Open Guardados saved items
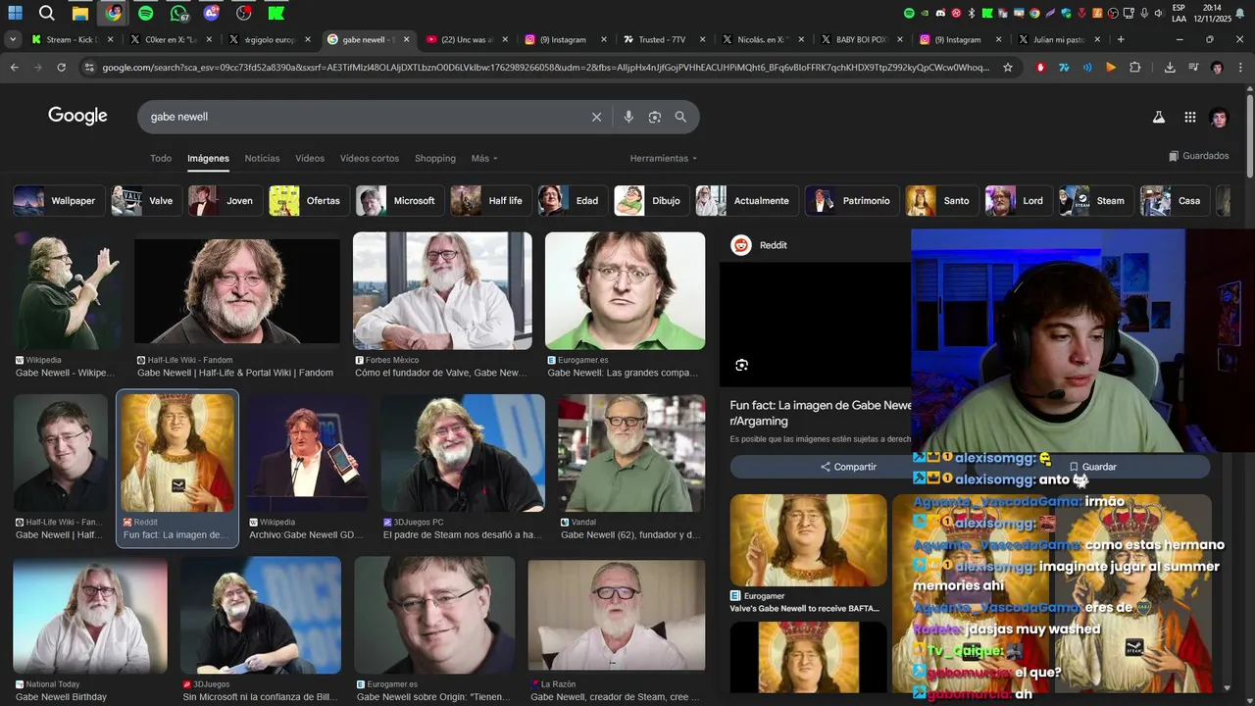 click(1199, 156)
